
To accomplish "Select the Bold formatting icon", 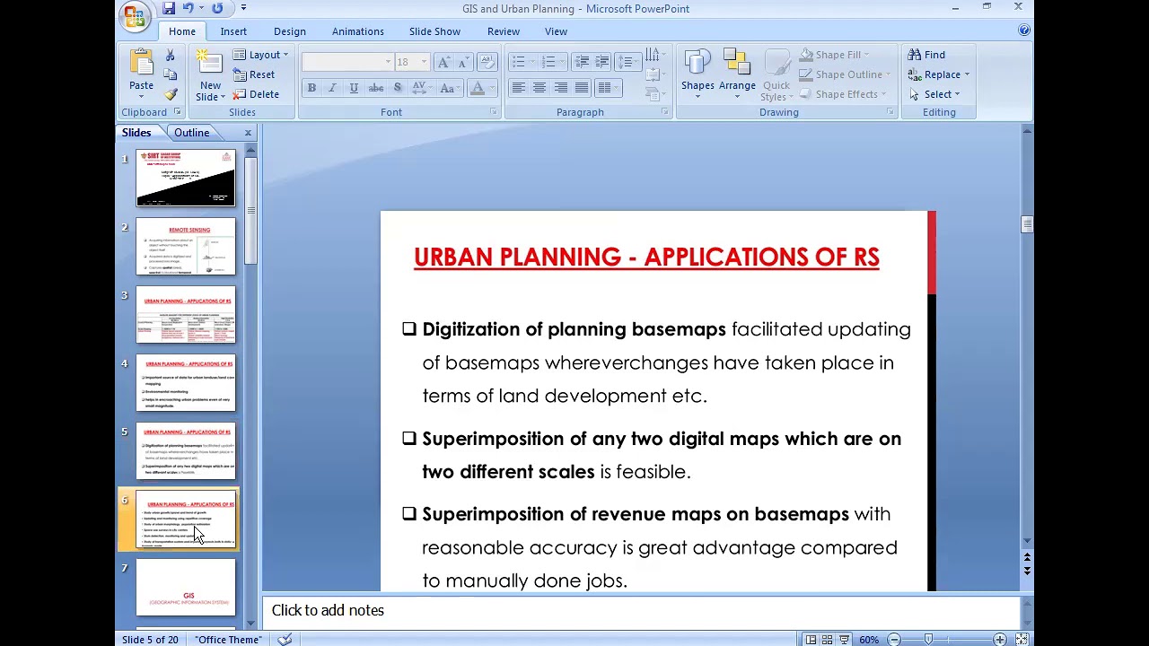I will pos(311,87).
